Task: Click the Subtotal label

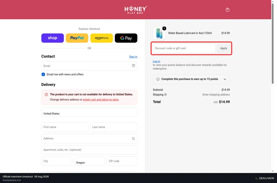Action: 158,90
